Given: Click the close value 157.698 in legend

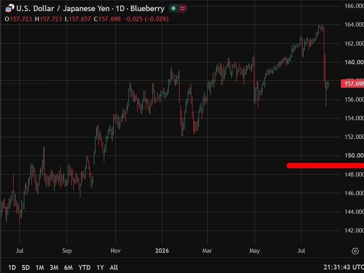Looking at the screenshot, I should click(109, 19).
